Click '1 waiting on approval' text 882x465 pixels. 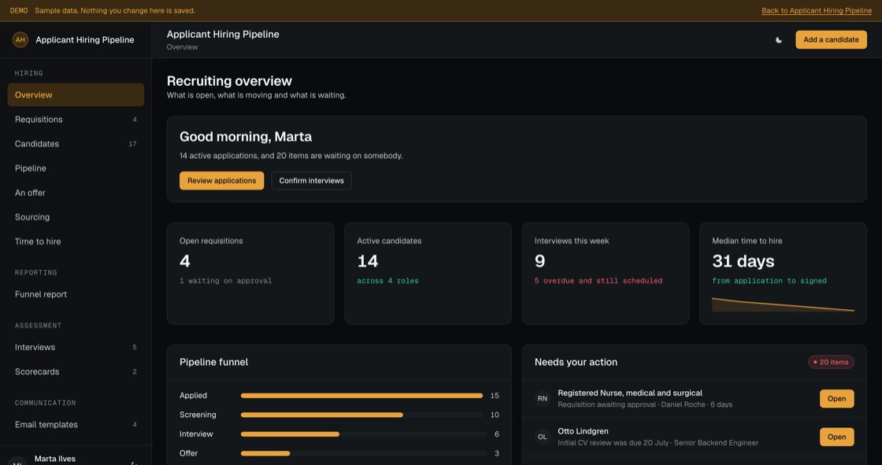(225, 281)
